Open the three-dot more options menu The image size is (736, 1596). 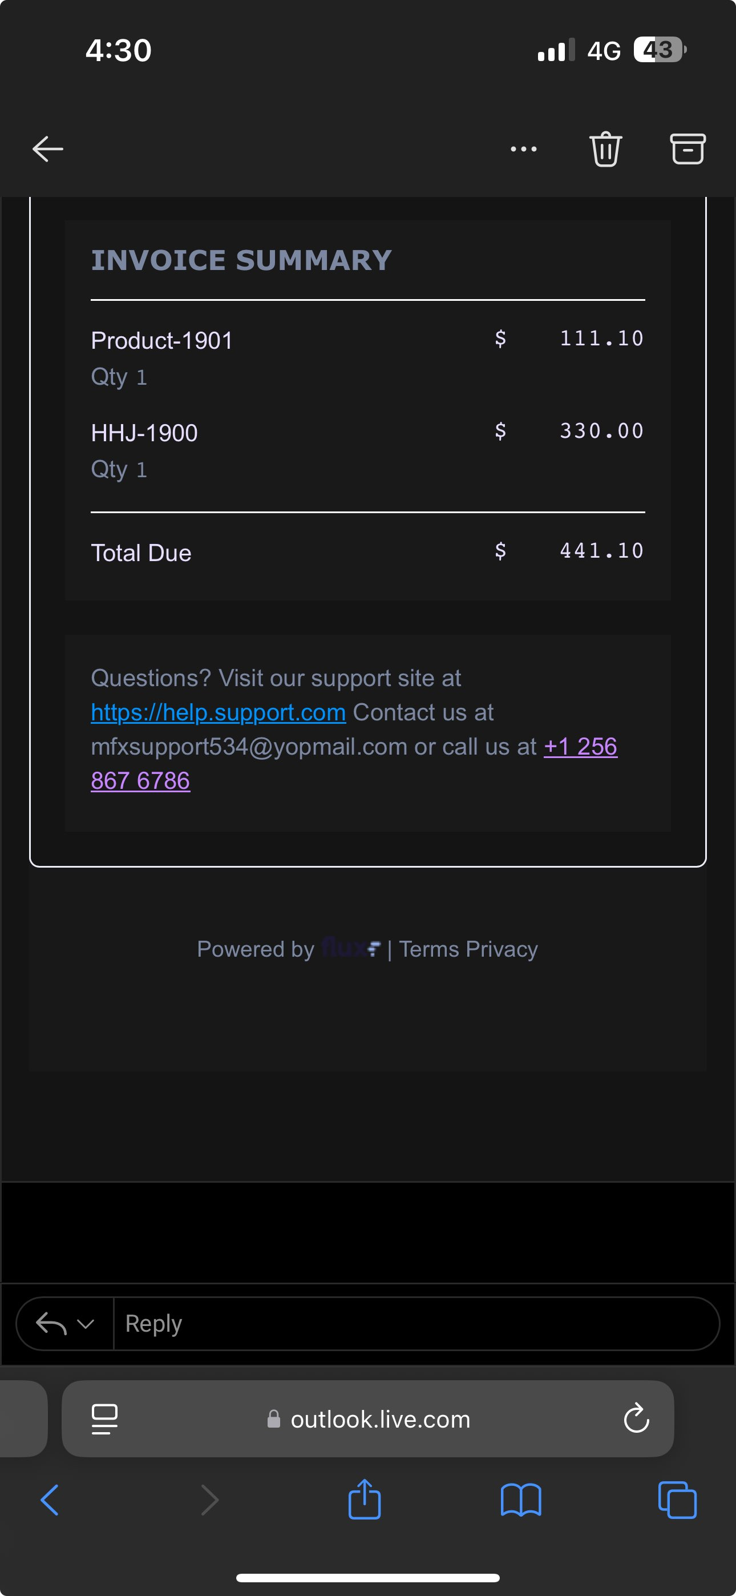tap(524, 150)
